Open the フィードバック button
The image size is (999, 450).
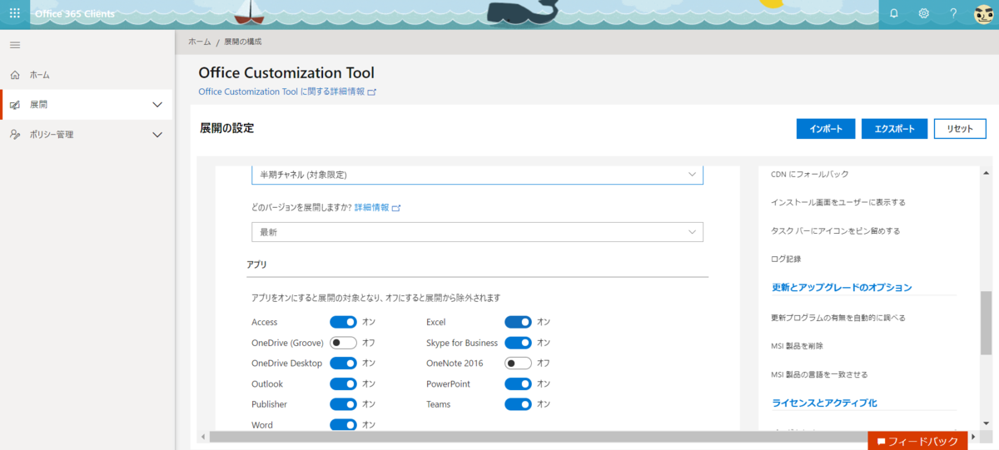(x=917, y=441)
